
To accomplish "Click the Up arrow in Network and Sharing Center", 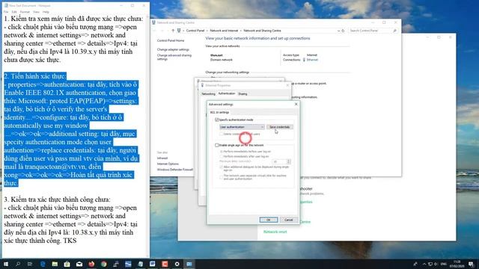I will (173, 31).
